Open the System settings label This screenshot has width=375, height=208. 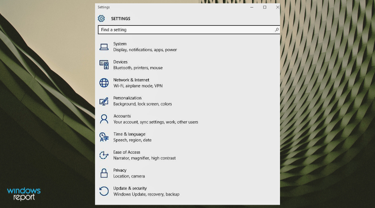point(120,44)
